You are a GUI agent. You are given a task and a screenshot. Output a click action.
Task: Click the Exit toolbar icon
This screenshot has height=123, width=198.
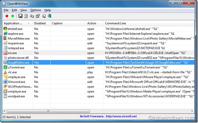(49, 16)
